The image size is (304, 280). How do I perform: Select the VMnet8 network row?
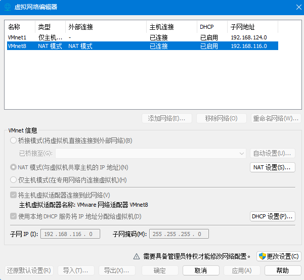(143, 46)
